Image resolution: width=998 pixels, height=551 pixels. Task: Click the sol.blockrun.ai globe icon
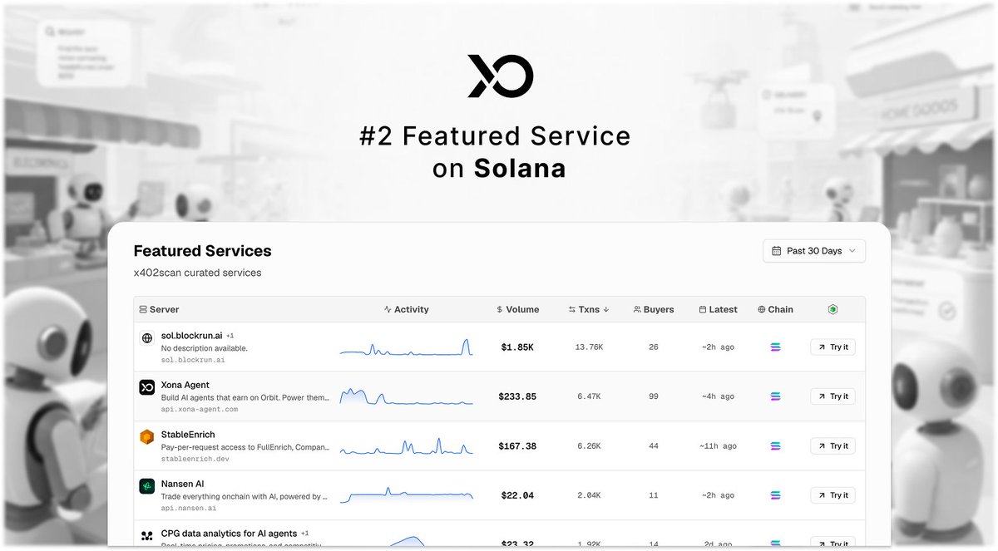(x=147, y=338)
